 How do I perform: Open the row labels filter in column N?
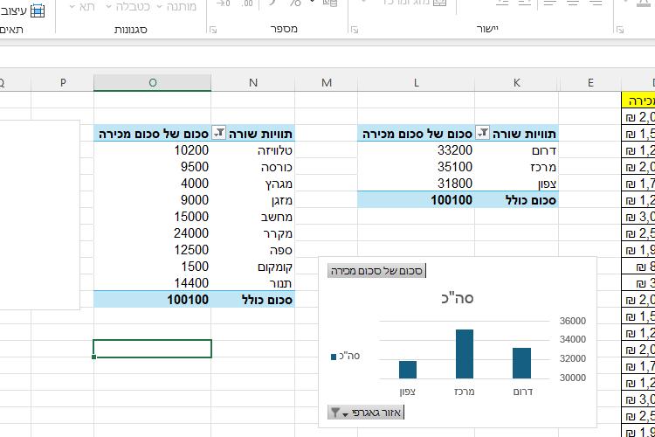tap(219, 134)
